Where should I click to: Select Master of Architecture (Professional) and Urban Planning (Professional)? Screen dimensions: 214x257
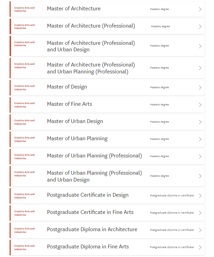click(91, 68)
